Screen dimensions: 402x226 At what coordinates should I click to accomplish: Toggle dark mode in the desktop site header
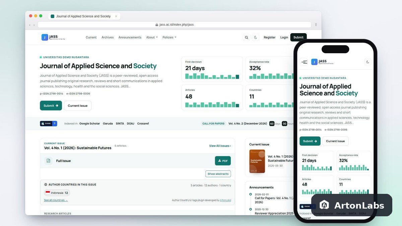(256, 37)
